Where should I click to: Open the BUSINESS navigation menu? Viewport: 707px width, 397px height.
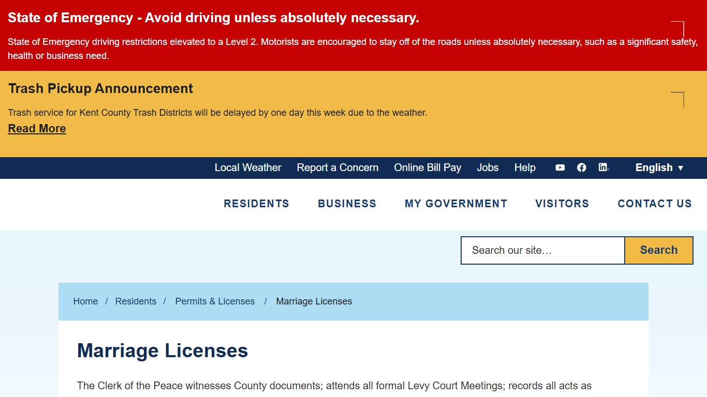(x=347, y=204)
